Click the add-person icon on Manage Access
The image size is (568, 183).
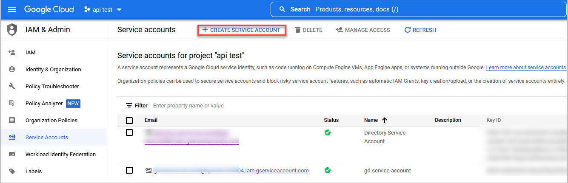(340, 30)
